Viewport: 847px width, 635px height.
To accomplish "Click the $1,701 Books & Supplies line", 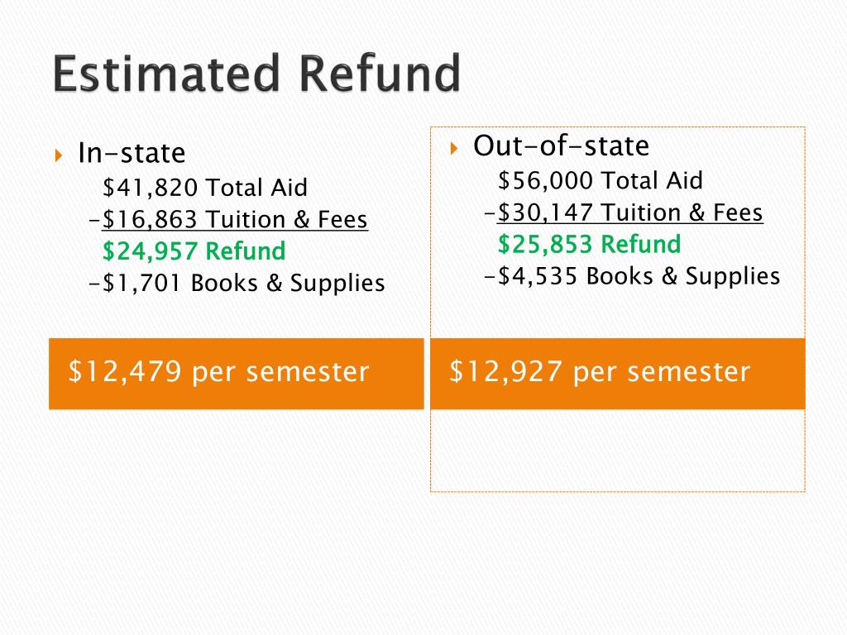I will tap(237, 283).
